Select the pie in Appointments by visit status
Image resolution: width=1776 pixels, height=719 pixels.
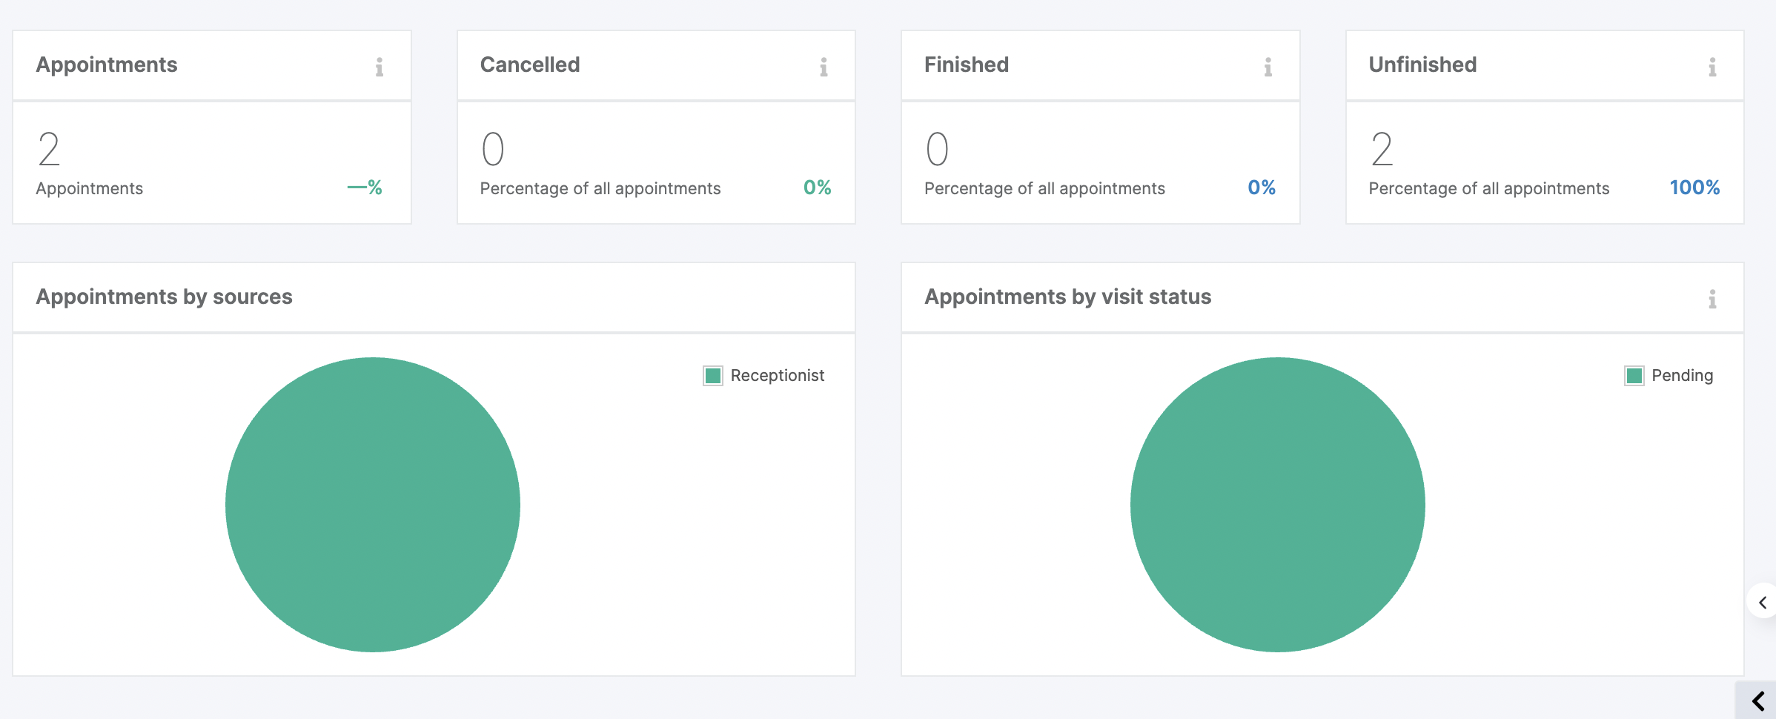click(x=1277, y=505)
